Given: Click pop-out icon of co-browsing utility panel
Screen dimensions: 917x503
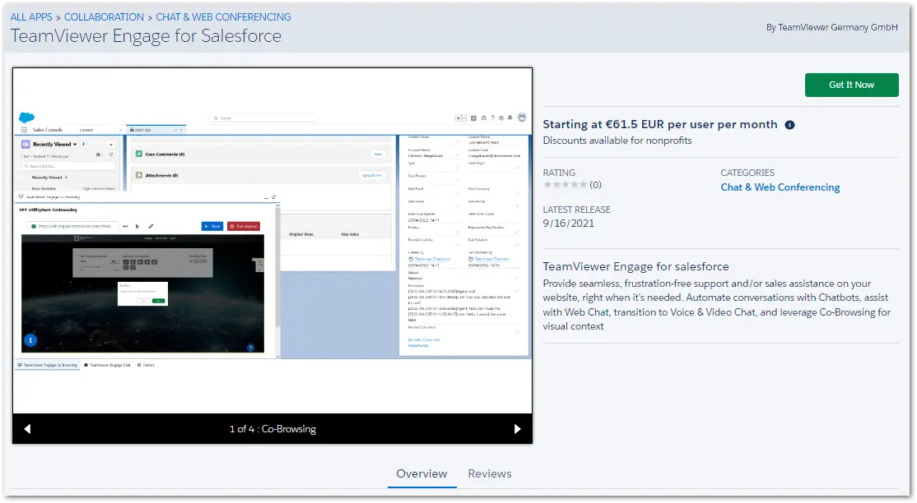Looking at the screenshot, I should (x=273, y=197).
